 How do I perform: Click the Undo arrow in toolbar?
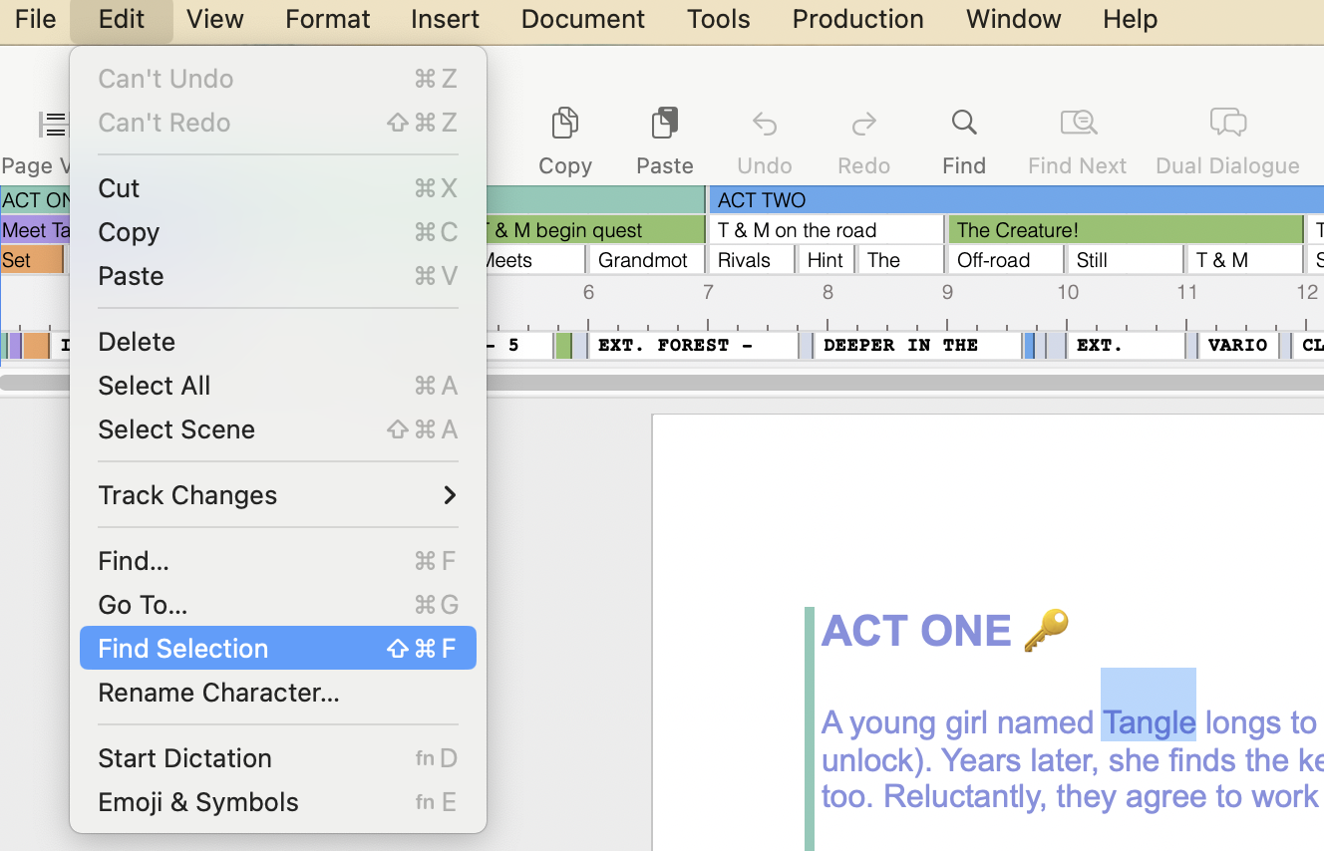(x=765, y=124)
